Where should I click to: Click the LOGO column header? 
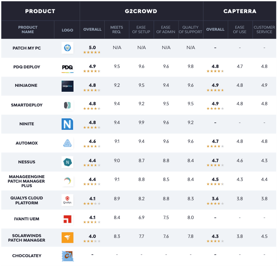click(67, 30)
